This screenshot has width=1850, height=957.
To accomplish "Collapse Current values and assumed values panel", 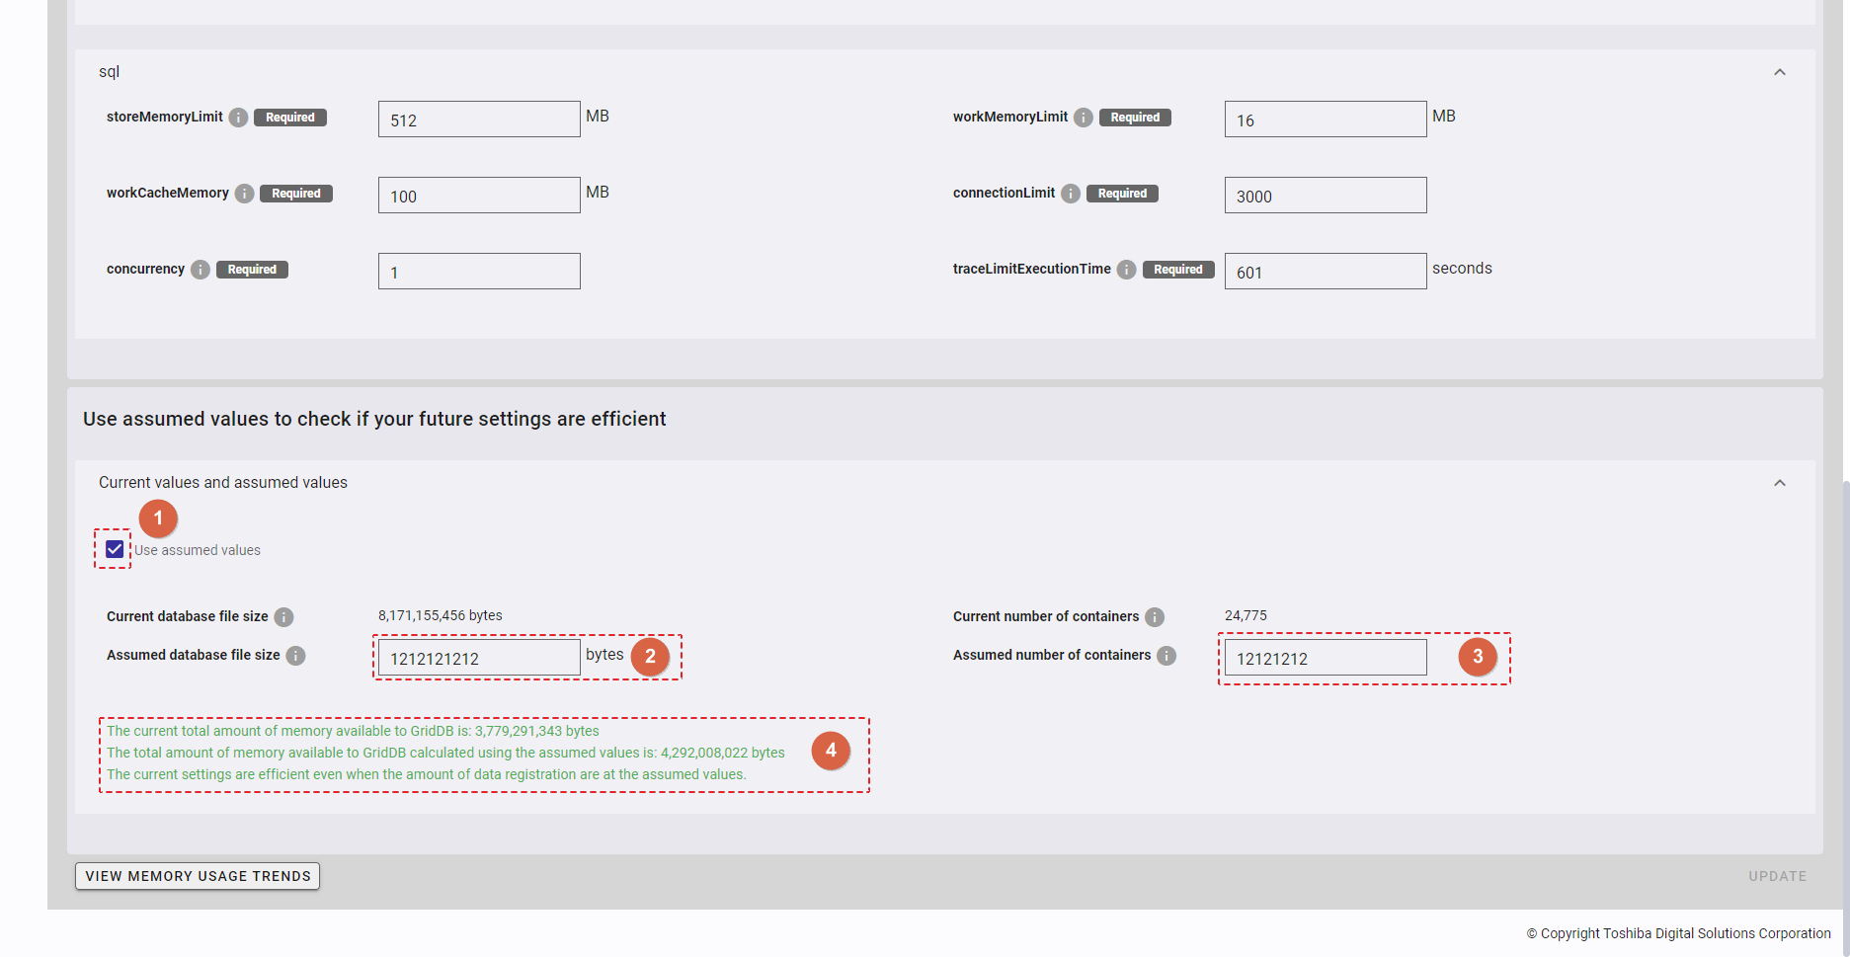I will pos(1779,483).
